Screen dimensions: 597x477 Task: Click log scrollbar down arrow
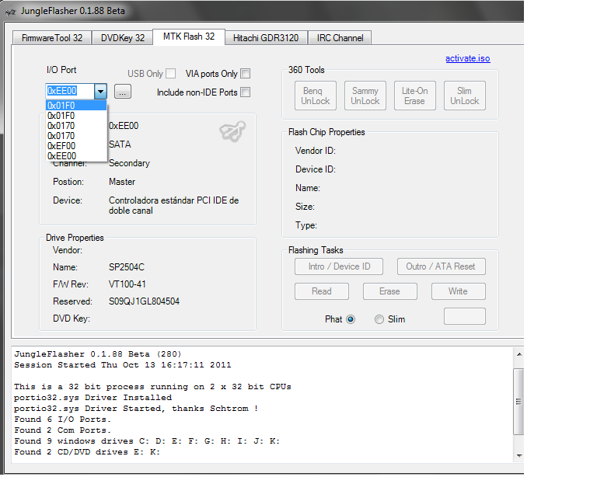(x=519, y=456)
